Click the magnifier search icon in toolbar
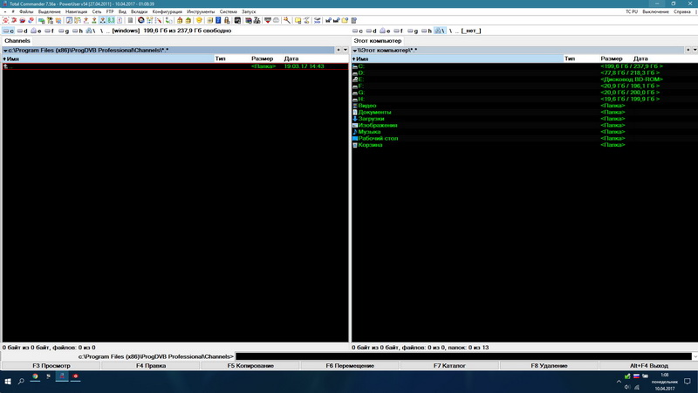The width and height of the screenshot is (698, 393). (x=286, y=20)
